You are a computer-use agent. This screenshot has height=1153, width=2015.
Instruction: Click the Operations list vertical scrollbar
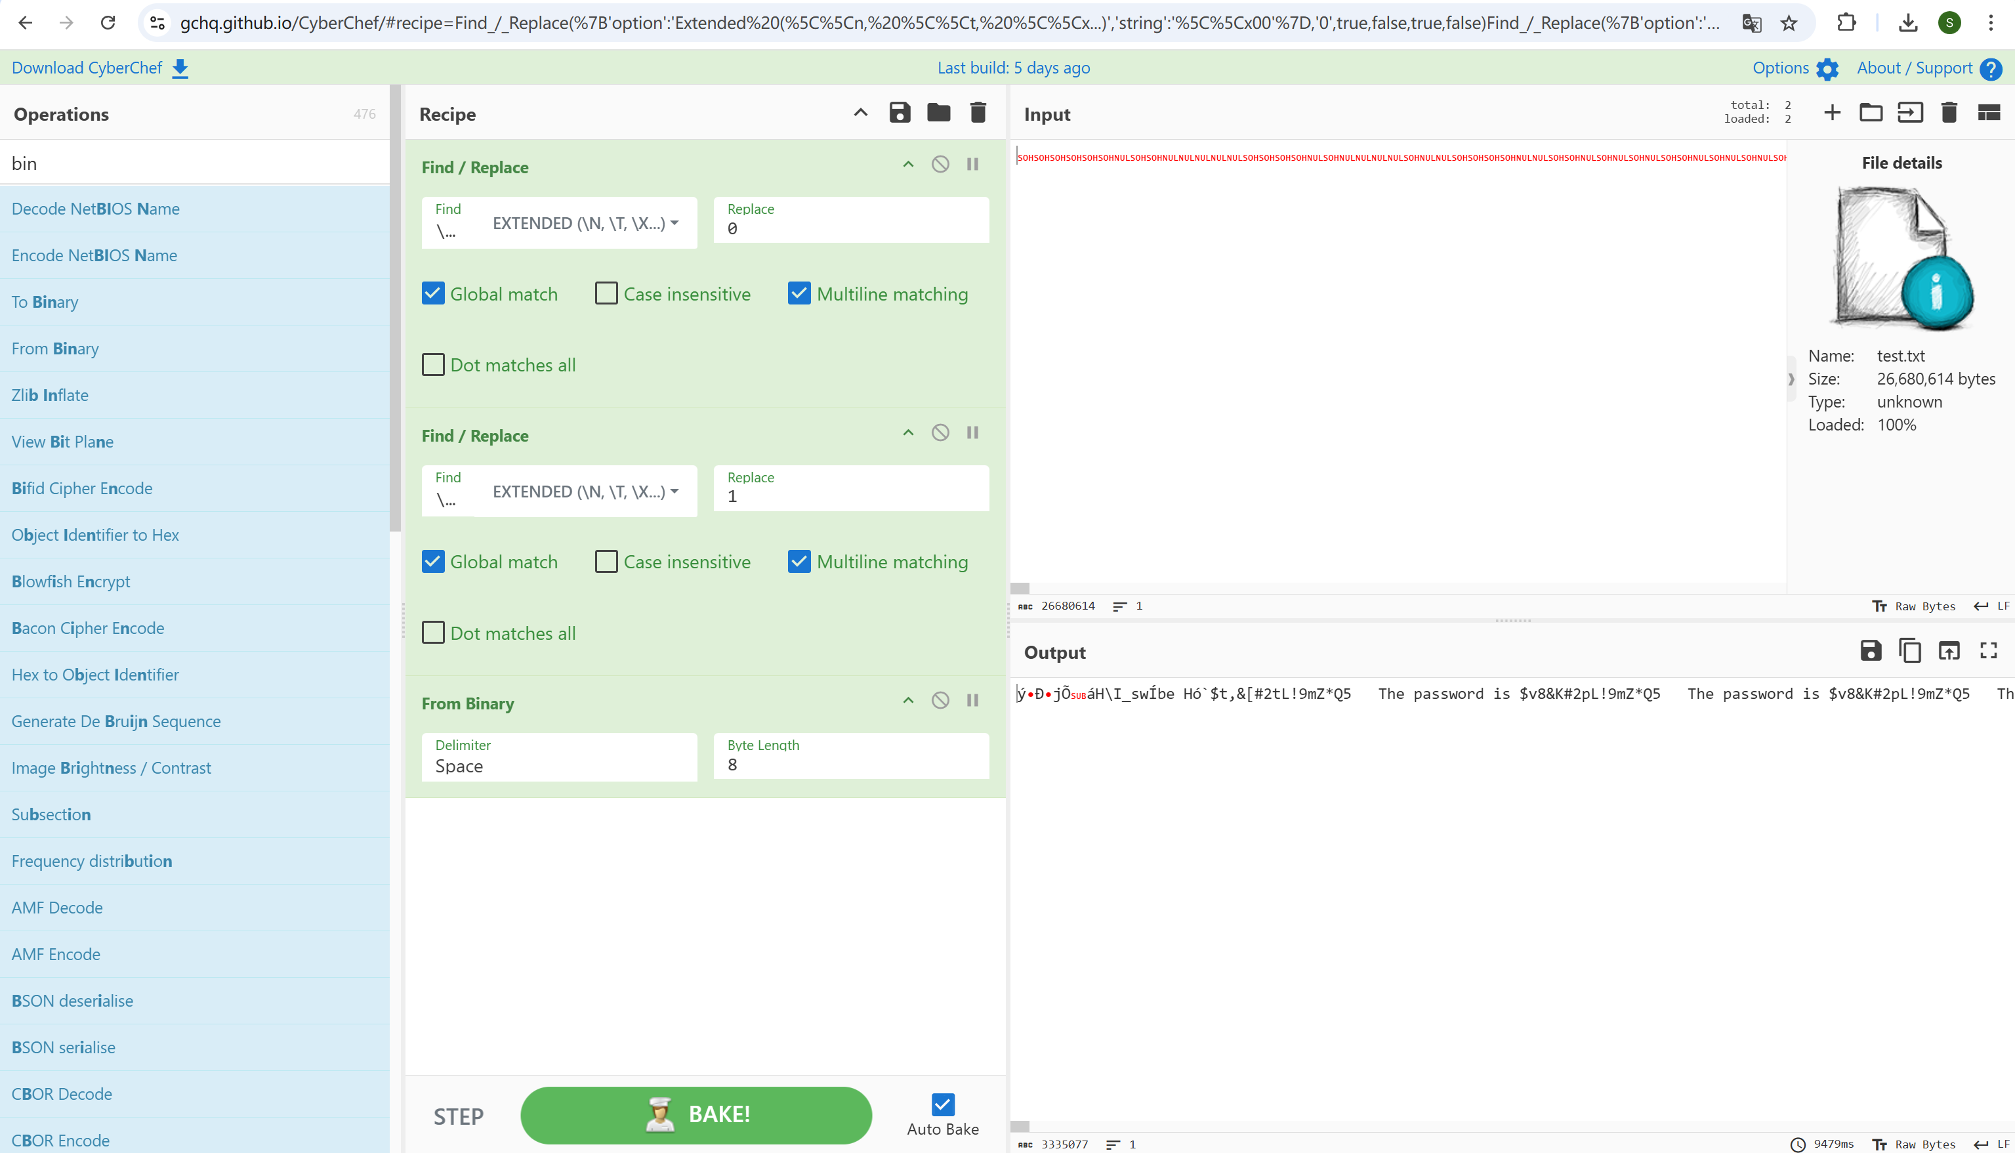tap(396, 309)
